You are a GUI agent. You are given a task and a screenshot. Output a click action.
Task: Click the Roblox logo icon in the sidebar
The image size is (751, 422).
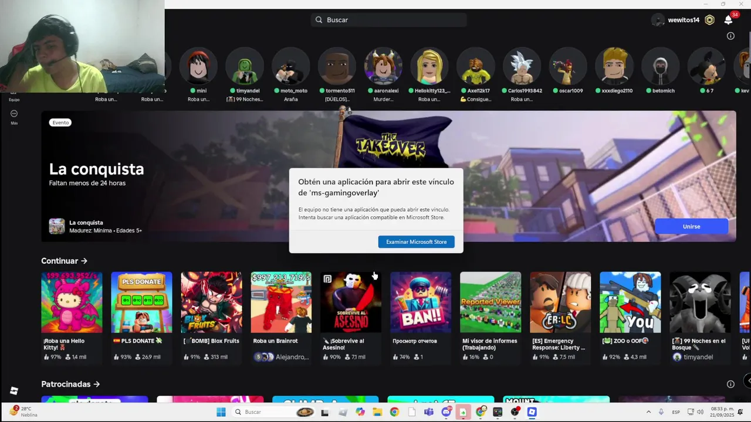[14, 391]
